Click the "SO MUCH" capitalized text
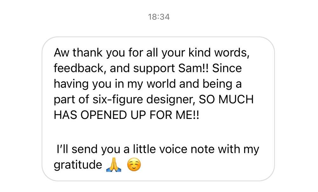This screenshot has width=318, height=192. pos(226,99)
